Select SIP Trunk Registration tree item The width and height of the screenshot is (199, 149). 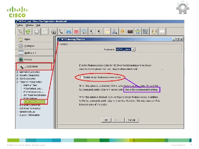click(35, 95)
